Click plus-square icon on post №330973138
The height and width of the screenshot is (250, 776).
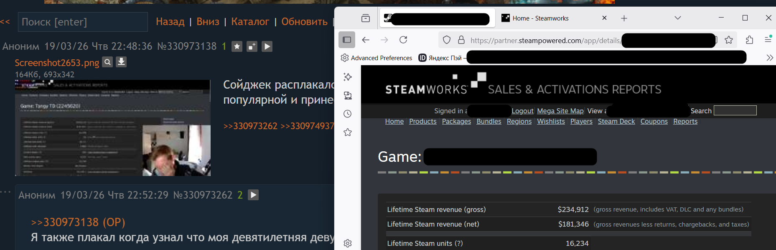click(x=252, y=46)
